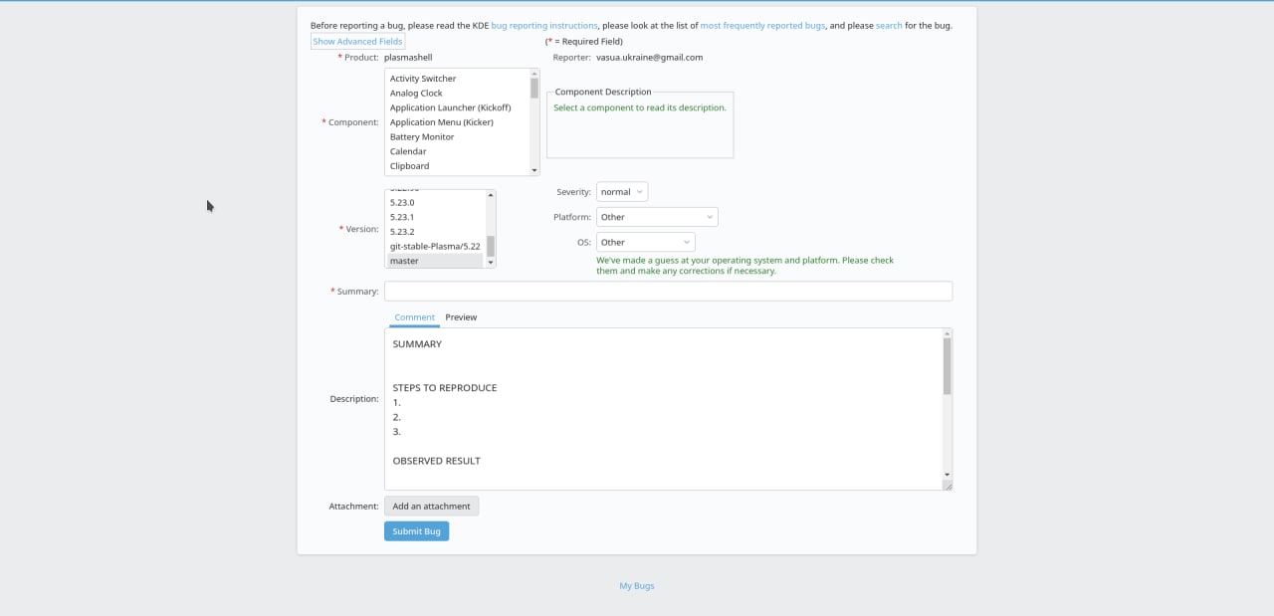The image size is (1274, 616).
Task: Click the reporter email vasua.ukraine@gmail.com
Action: point(650,58)
